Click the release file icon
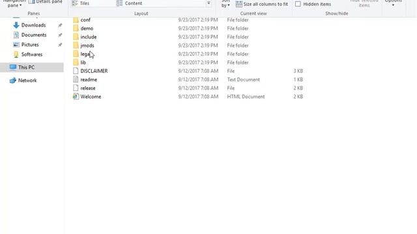 tap(76, 88)
